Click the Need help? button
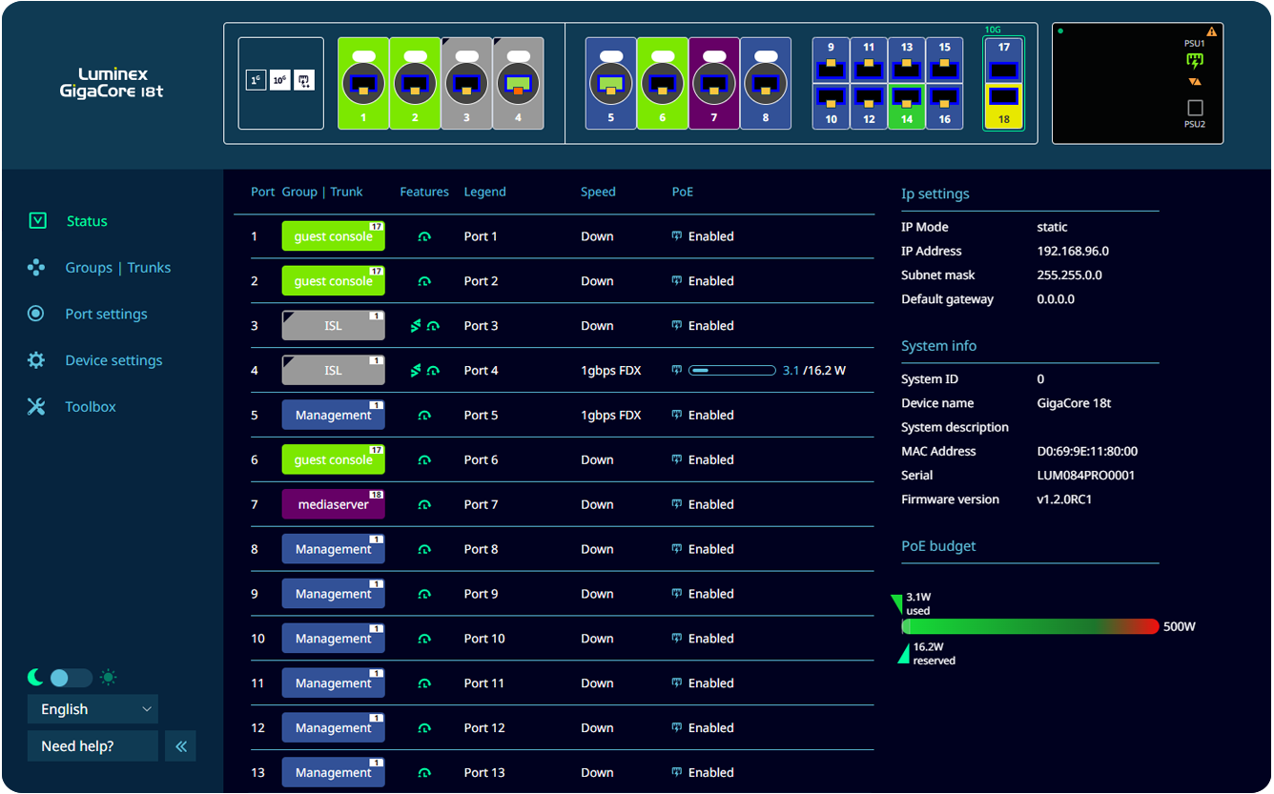Image resolution: width=1274 pixels, height=794 pixels. tap(92, 746)
